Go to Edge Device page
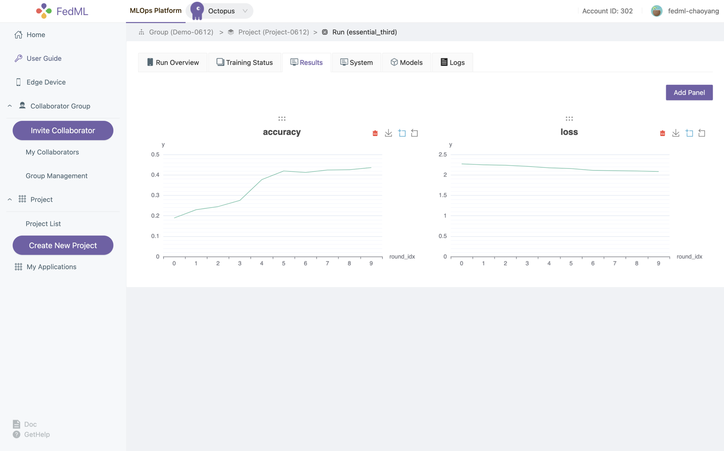This screenshot has height=451, width=724. click(x=46, y=82)
